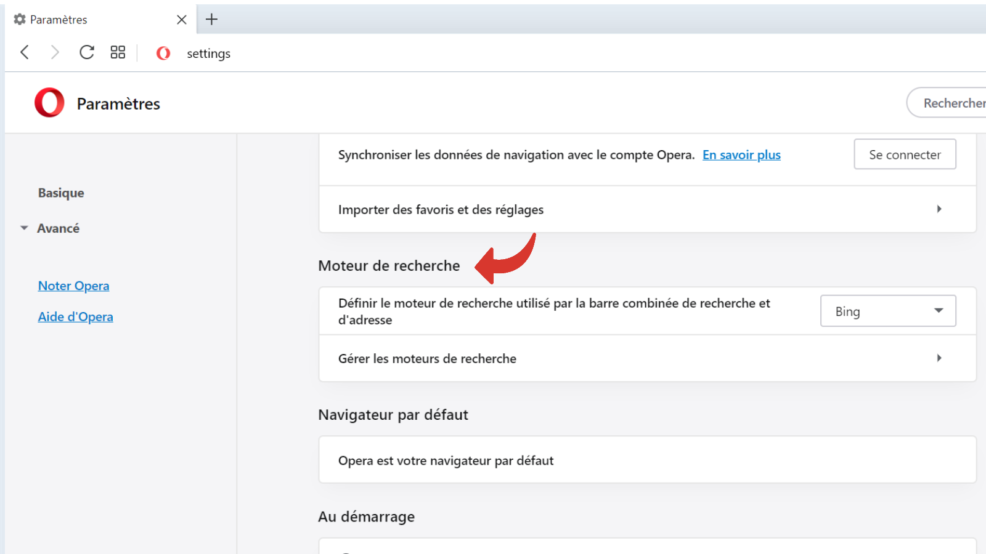Open the Speed Dial grid icon
The image size is (986, 554).
pyautogui.click(x=118, y=52)
